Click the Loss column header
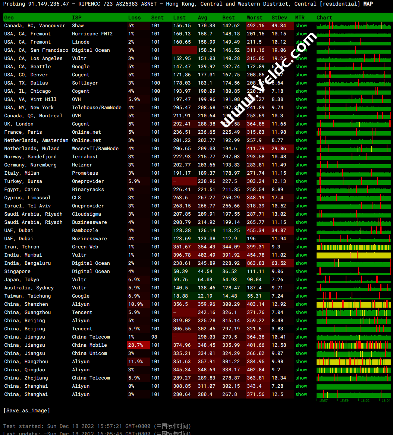 (135, 18)
